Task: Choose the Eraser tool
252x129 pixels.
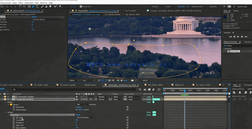Action: click(x=50, y=7)
